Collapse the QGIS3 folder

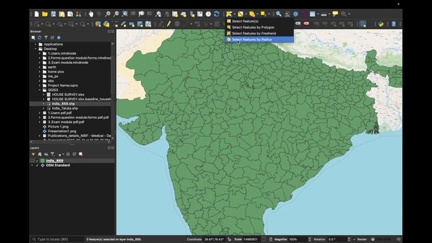[x=40, y=90]
